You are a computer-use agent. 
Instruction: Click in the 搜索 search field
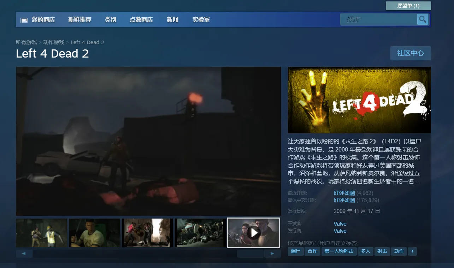378,19
